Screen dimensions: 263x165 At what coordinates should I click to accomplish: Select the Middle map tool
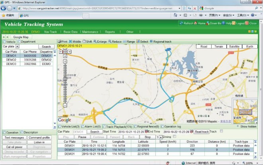tap(75, 41)
